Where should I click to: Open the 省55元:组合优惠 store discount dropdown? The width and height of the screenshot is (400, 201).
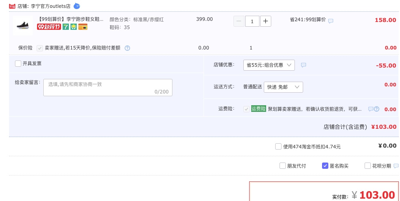[269, 65]
